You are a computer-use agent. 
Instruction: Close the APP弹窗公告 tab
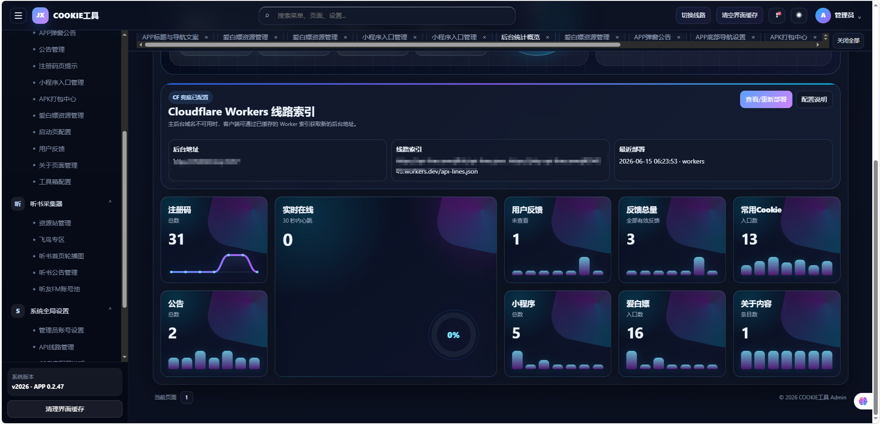(679, 37)
